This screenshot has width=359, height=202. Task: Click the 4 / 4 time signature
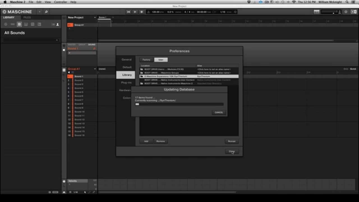(x=187, y=12)
